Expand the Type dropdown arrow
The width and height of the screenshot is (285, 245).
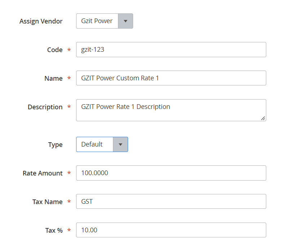click(120, 144)
